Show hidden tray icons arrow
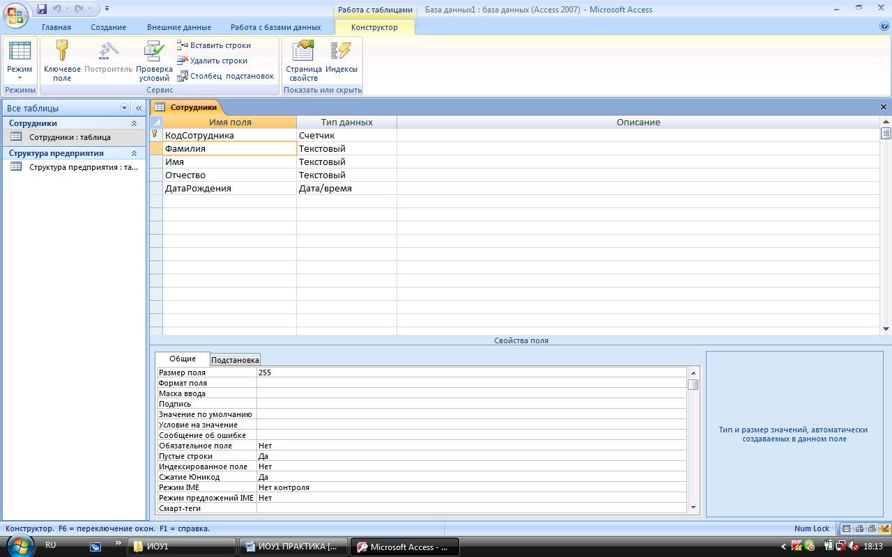This screenshot has height=557, width=892. point(783,547)
